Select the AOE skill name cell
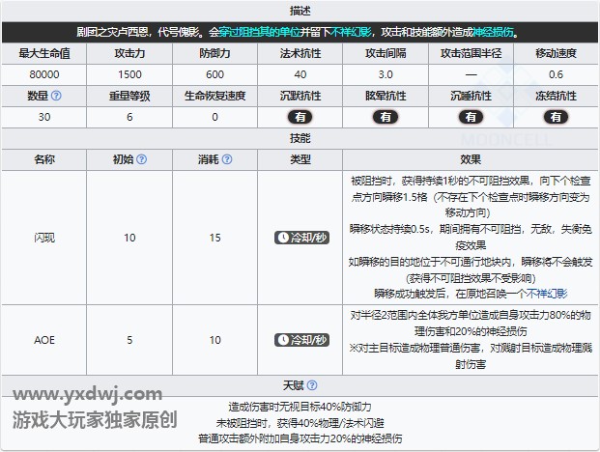Viewport: 600px width, 452px height. click(x=44, y=340)
